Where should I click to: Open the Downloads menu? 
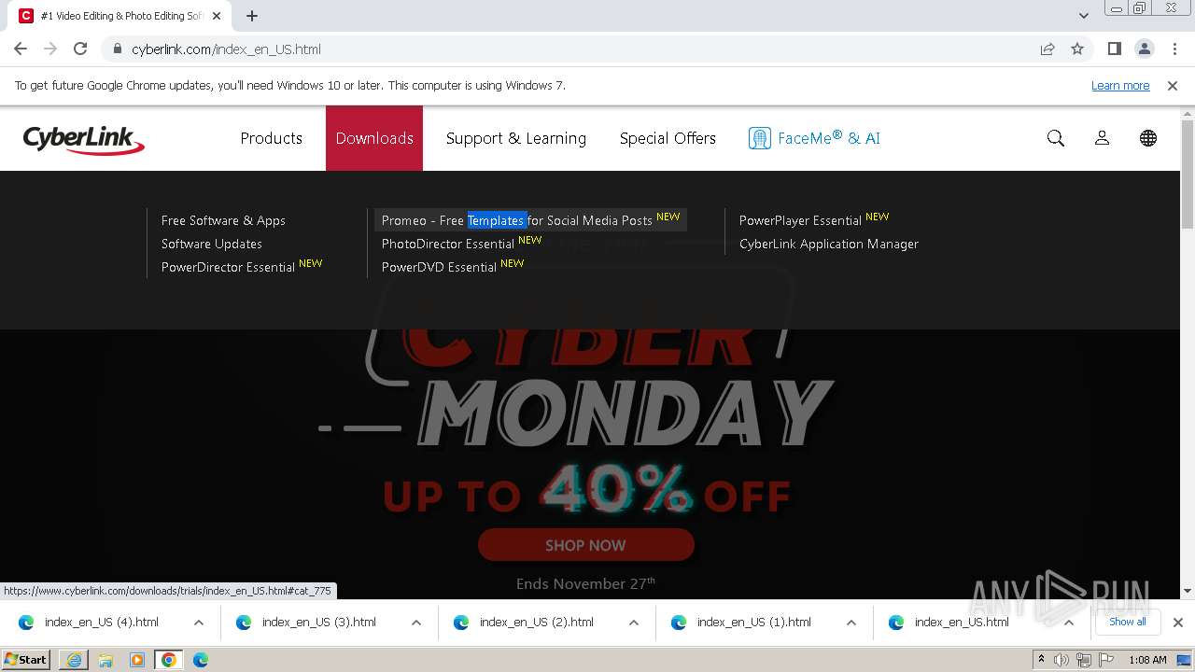tap(374, 138)
